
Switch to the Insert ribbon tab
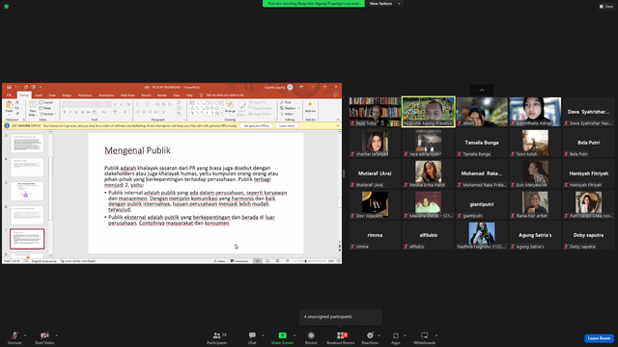pyautogui.click(x=39, y=95)
